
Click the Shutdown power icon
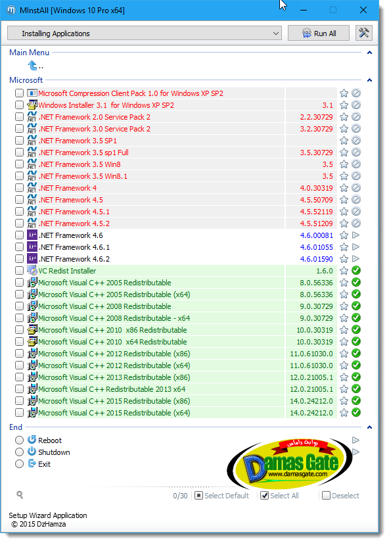pos(32,452)
